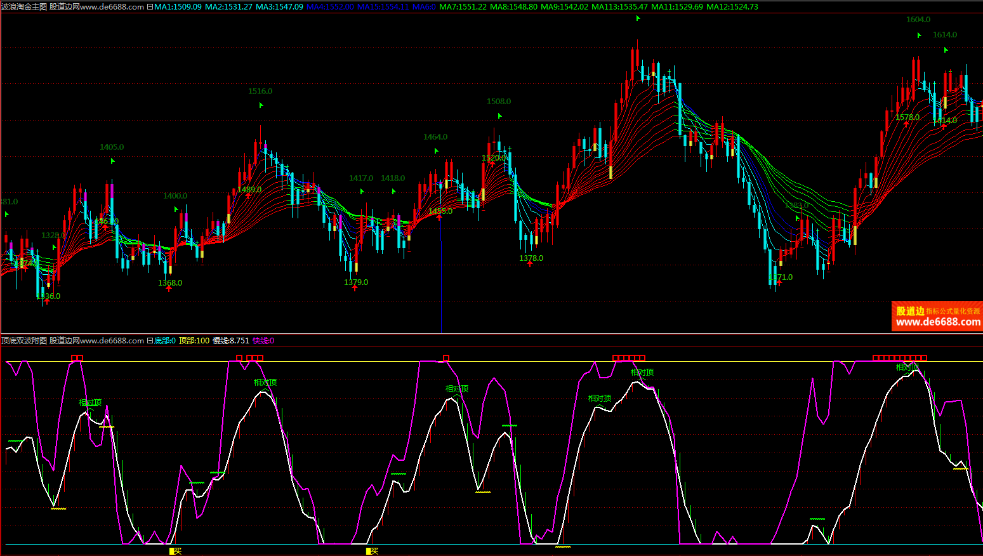Image resolution: width=983 pixels, height=556 pixels.
Task: Click the magenta 快线:0 label
Action: coord(263,341)
